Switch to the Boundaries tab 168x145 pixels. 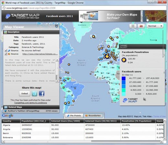pos(93,116)
